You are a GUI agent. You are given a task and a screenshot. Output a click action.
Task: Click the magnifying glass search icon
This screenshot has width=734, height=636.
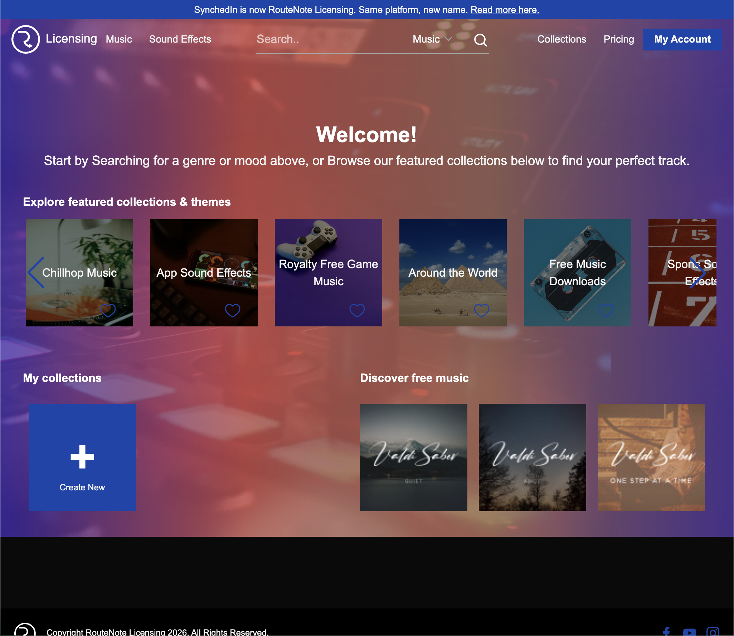click(x=480, y=40)
